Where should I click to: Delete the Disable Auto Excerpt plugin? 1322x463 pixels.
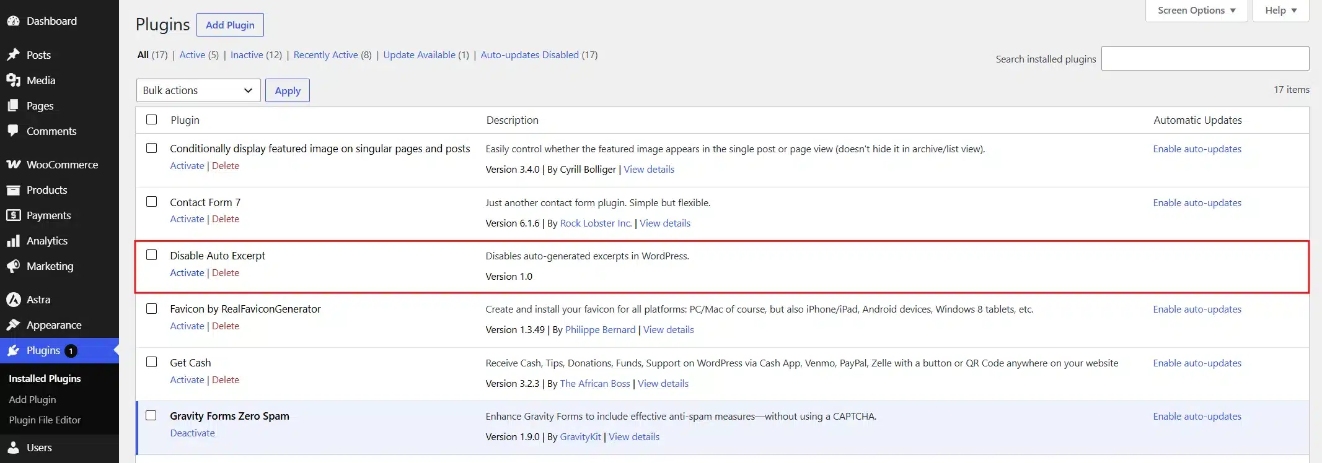coord(226,273)
